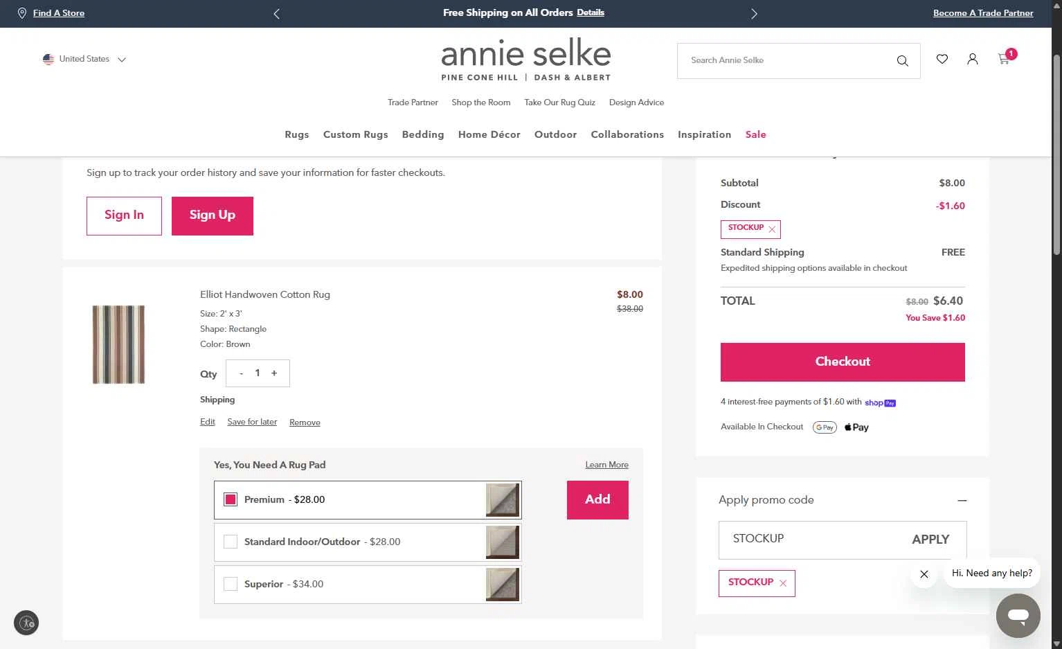
Task: Add the selected rug pad
Action: 597,499
